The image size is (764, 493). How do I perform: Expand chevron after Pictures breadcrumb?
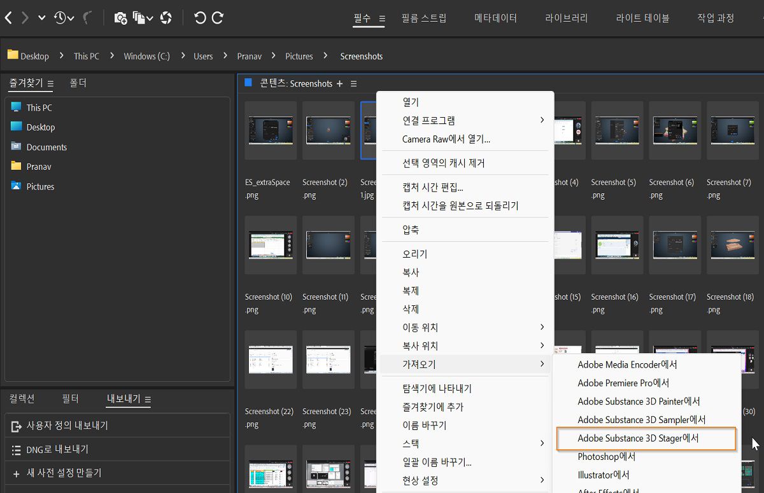[326, 56]
